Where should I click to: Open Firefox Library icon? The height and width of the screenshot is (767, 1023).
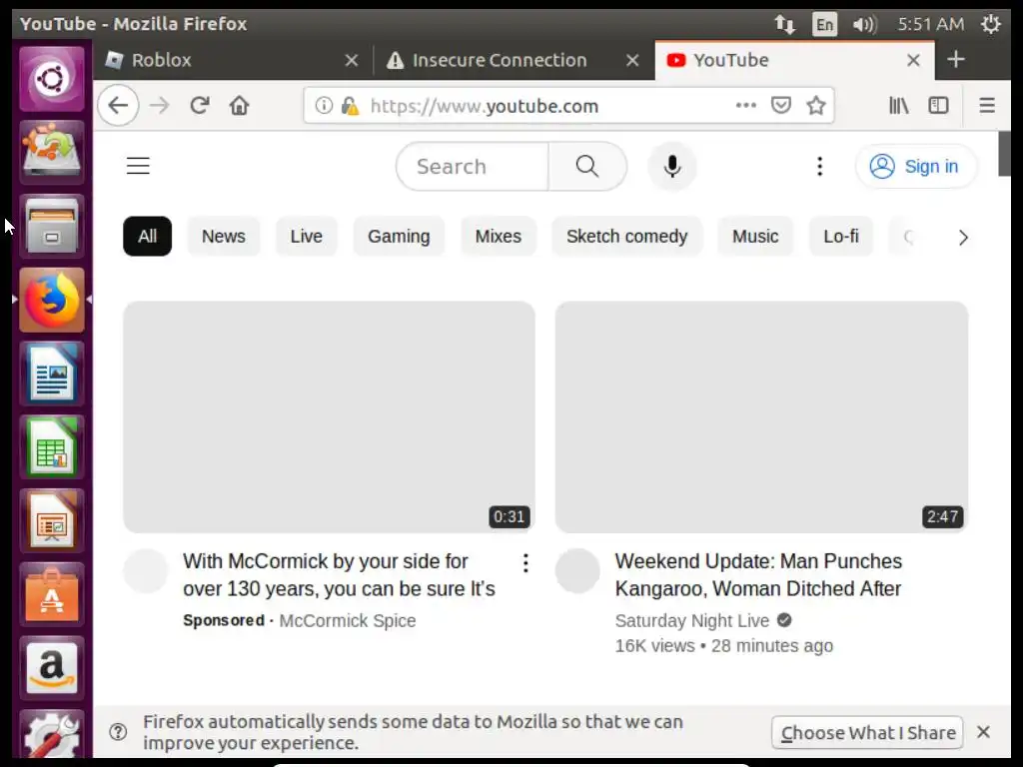point(898,105)
